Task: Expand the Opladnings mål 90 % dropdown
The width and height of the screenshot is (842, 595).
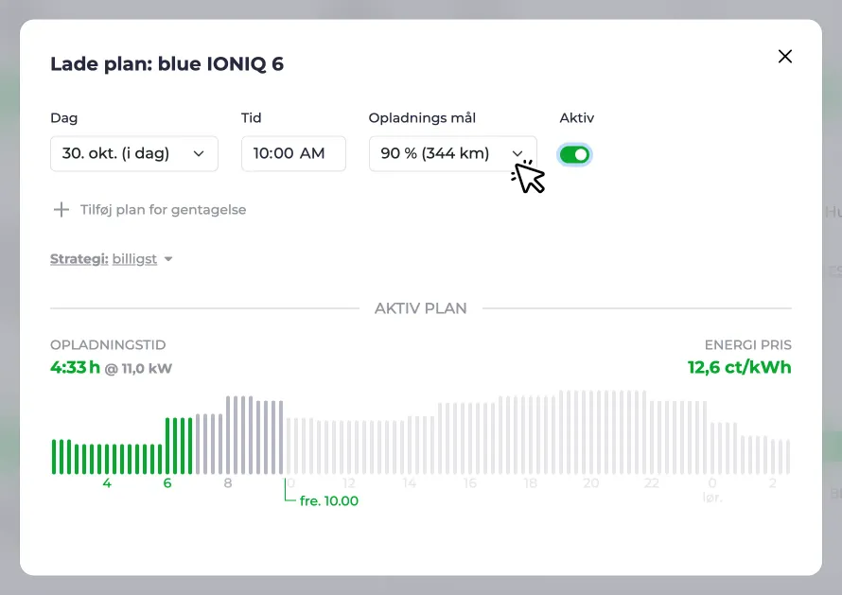Action: [452, 153]
